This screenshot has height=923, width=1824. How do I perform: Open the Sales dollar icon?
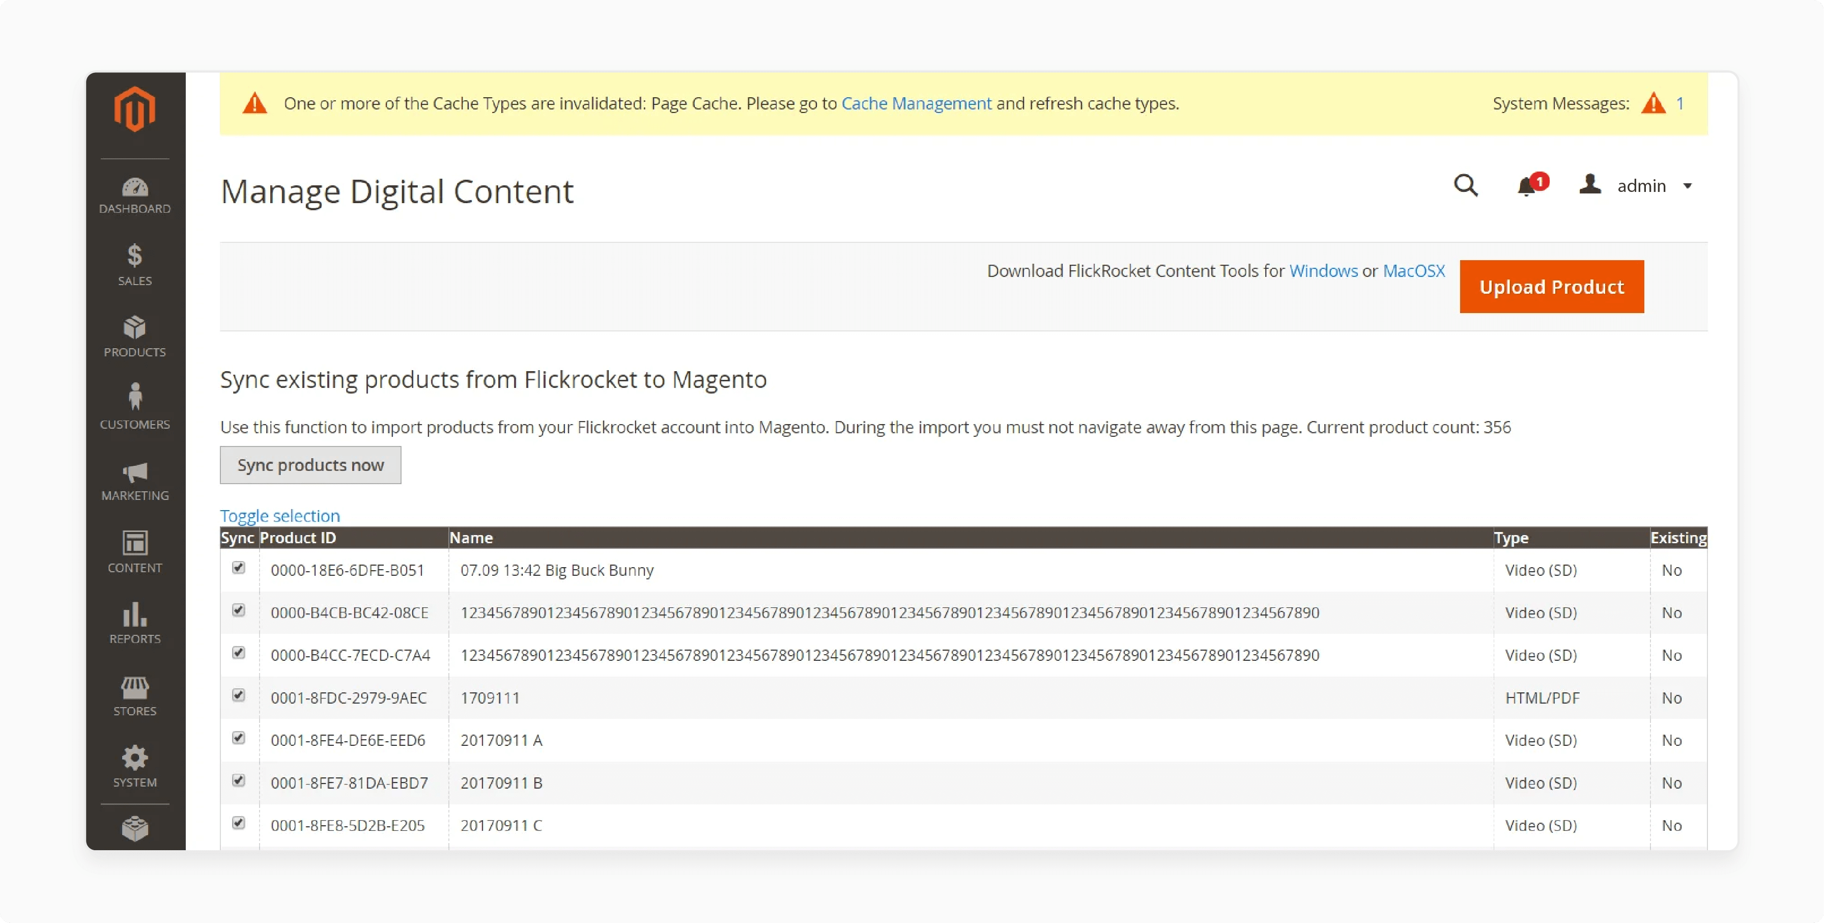(x=134, y=255)
